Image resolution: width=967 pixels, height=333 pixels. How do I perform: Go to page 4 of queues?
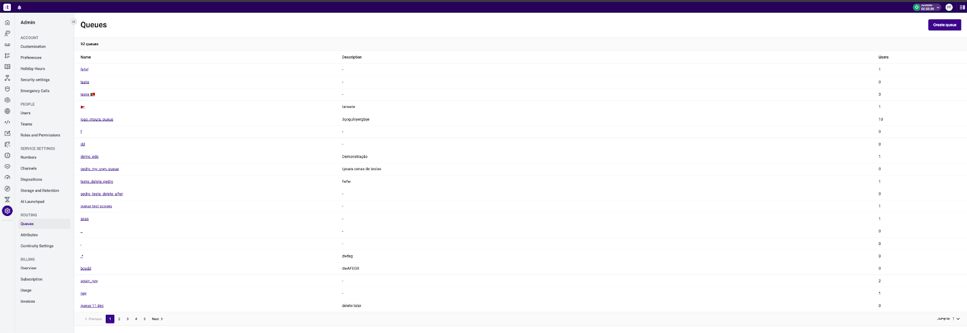136,319
